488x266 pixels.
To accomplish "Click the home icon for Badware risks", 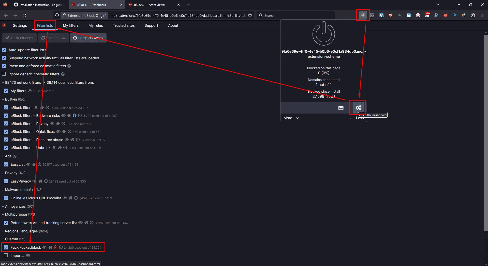I will click(69, 116).
